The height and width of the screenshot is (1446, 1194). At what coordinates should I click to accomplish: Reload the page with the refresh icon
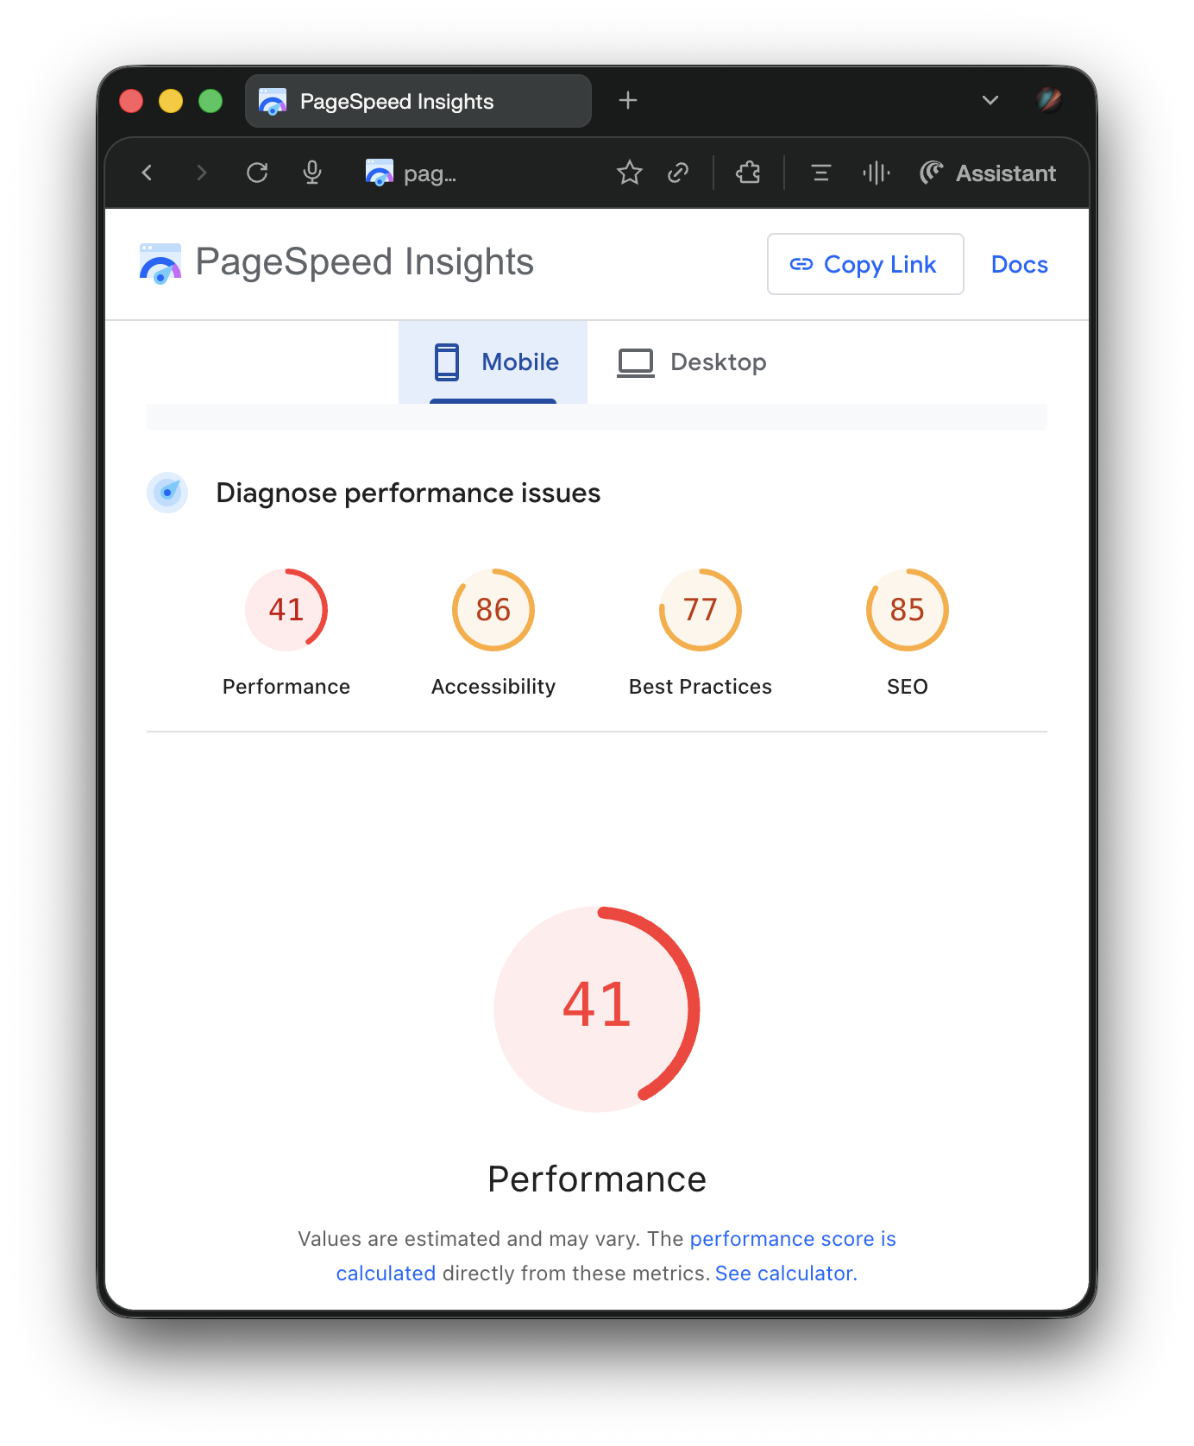point(257,173)
